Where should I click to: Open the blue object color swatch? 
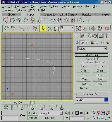(x=106, y=100)
